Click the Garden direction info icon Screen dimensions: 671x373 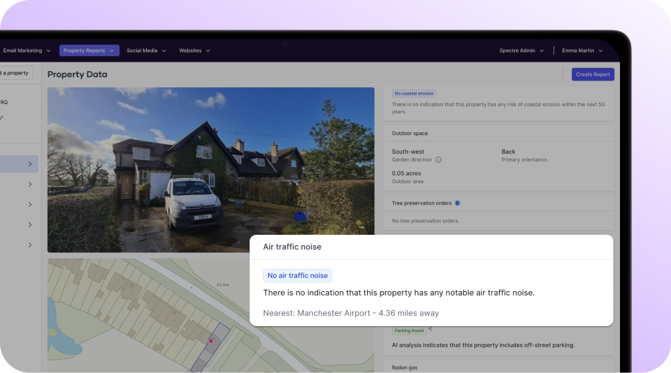438,160
